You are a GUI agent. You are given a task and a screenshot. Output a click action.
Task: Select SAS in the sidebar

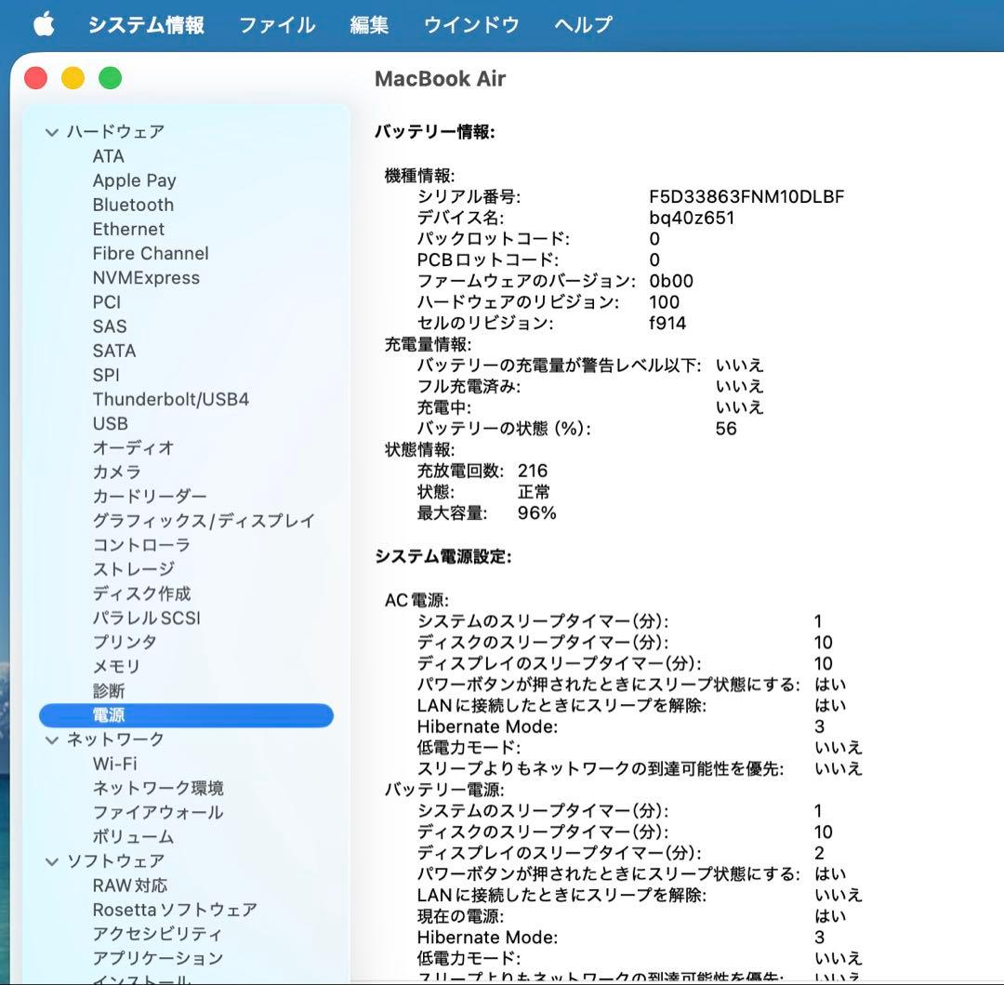point(110,326)
